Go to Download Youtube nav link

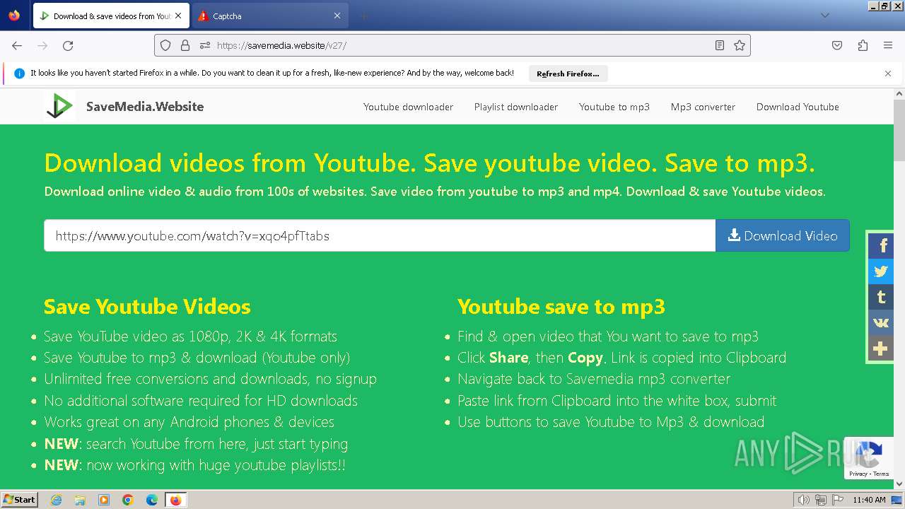798,107
